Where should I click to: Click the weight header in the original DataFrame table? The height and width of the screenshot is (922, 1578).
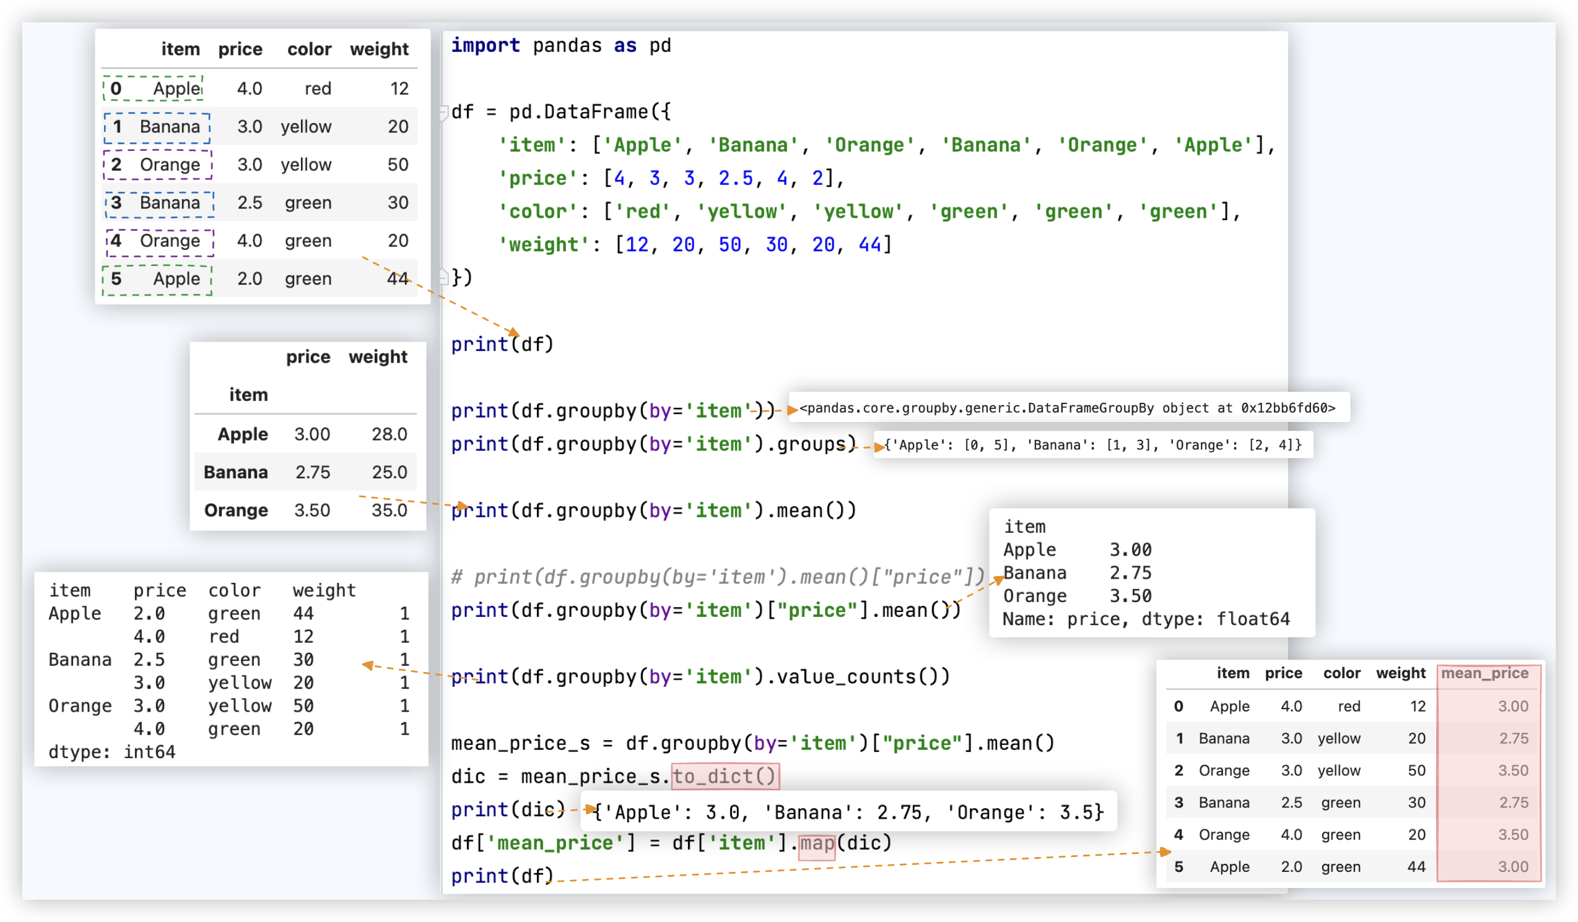tap(379, 49)
